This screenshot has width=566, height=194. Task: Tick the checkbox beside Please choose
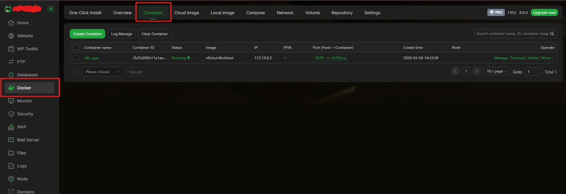tap(76, 72)
